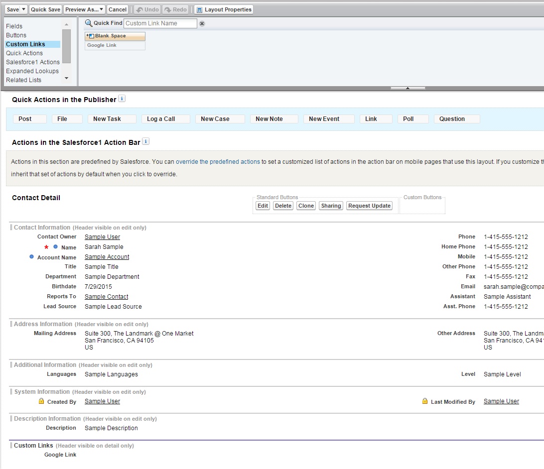Clear Quick Find with the X icon
Viewport: 544px width, 469px height.
[x=202, y=23]
